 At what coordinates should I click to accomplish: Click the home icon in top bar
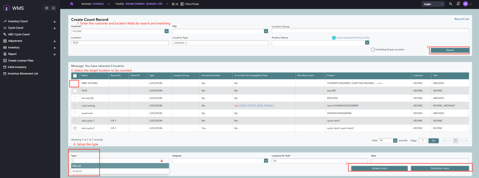click(72, 4)
